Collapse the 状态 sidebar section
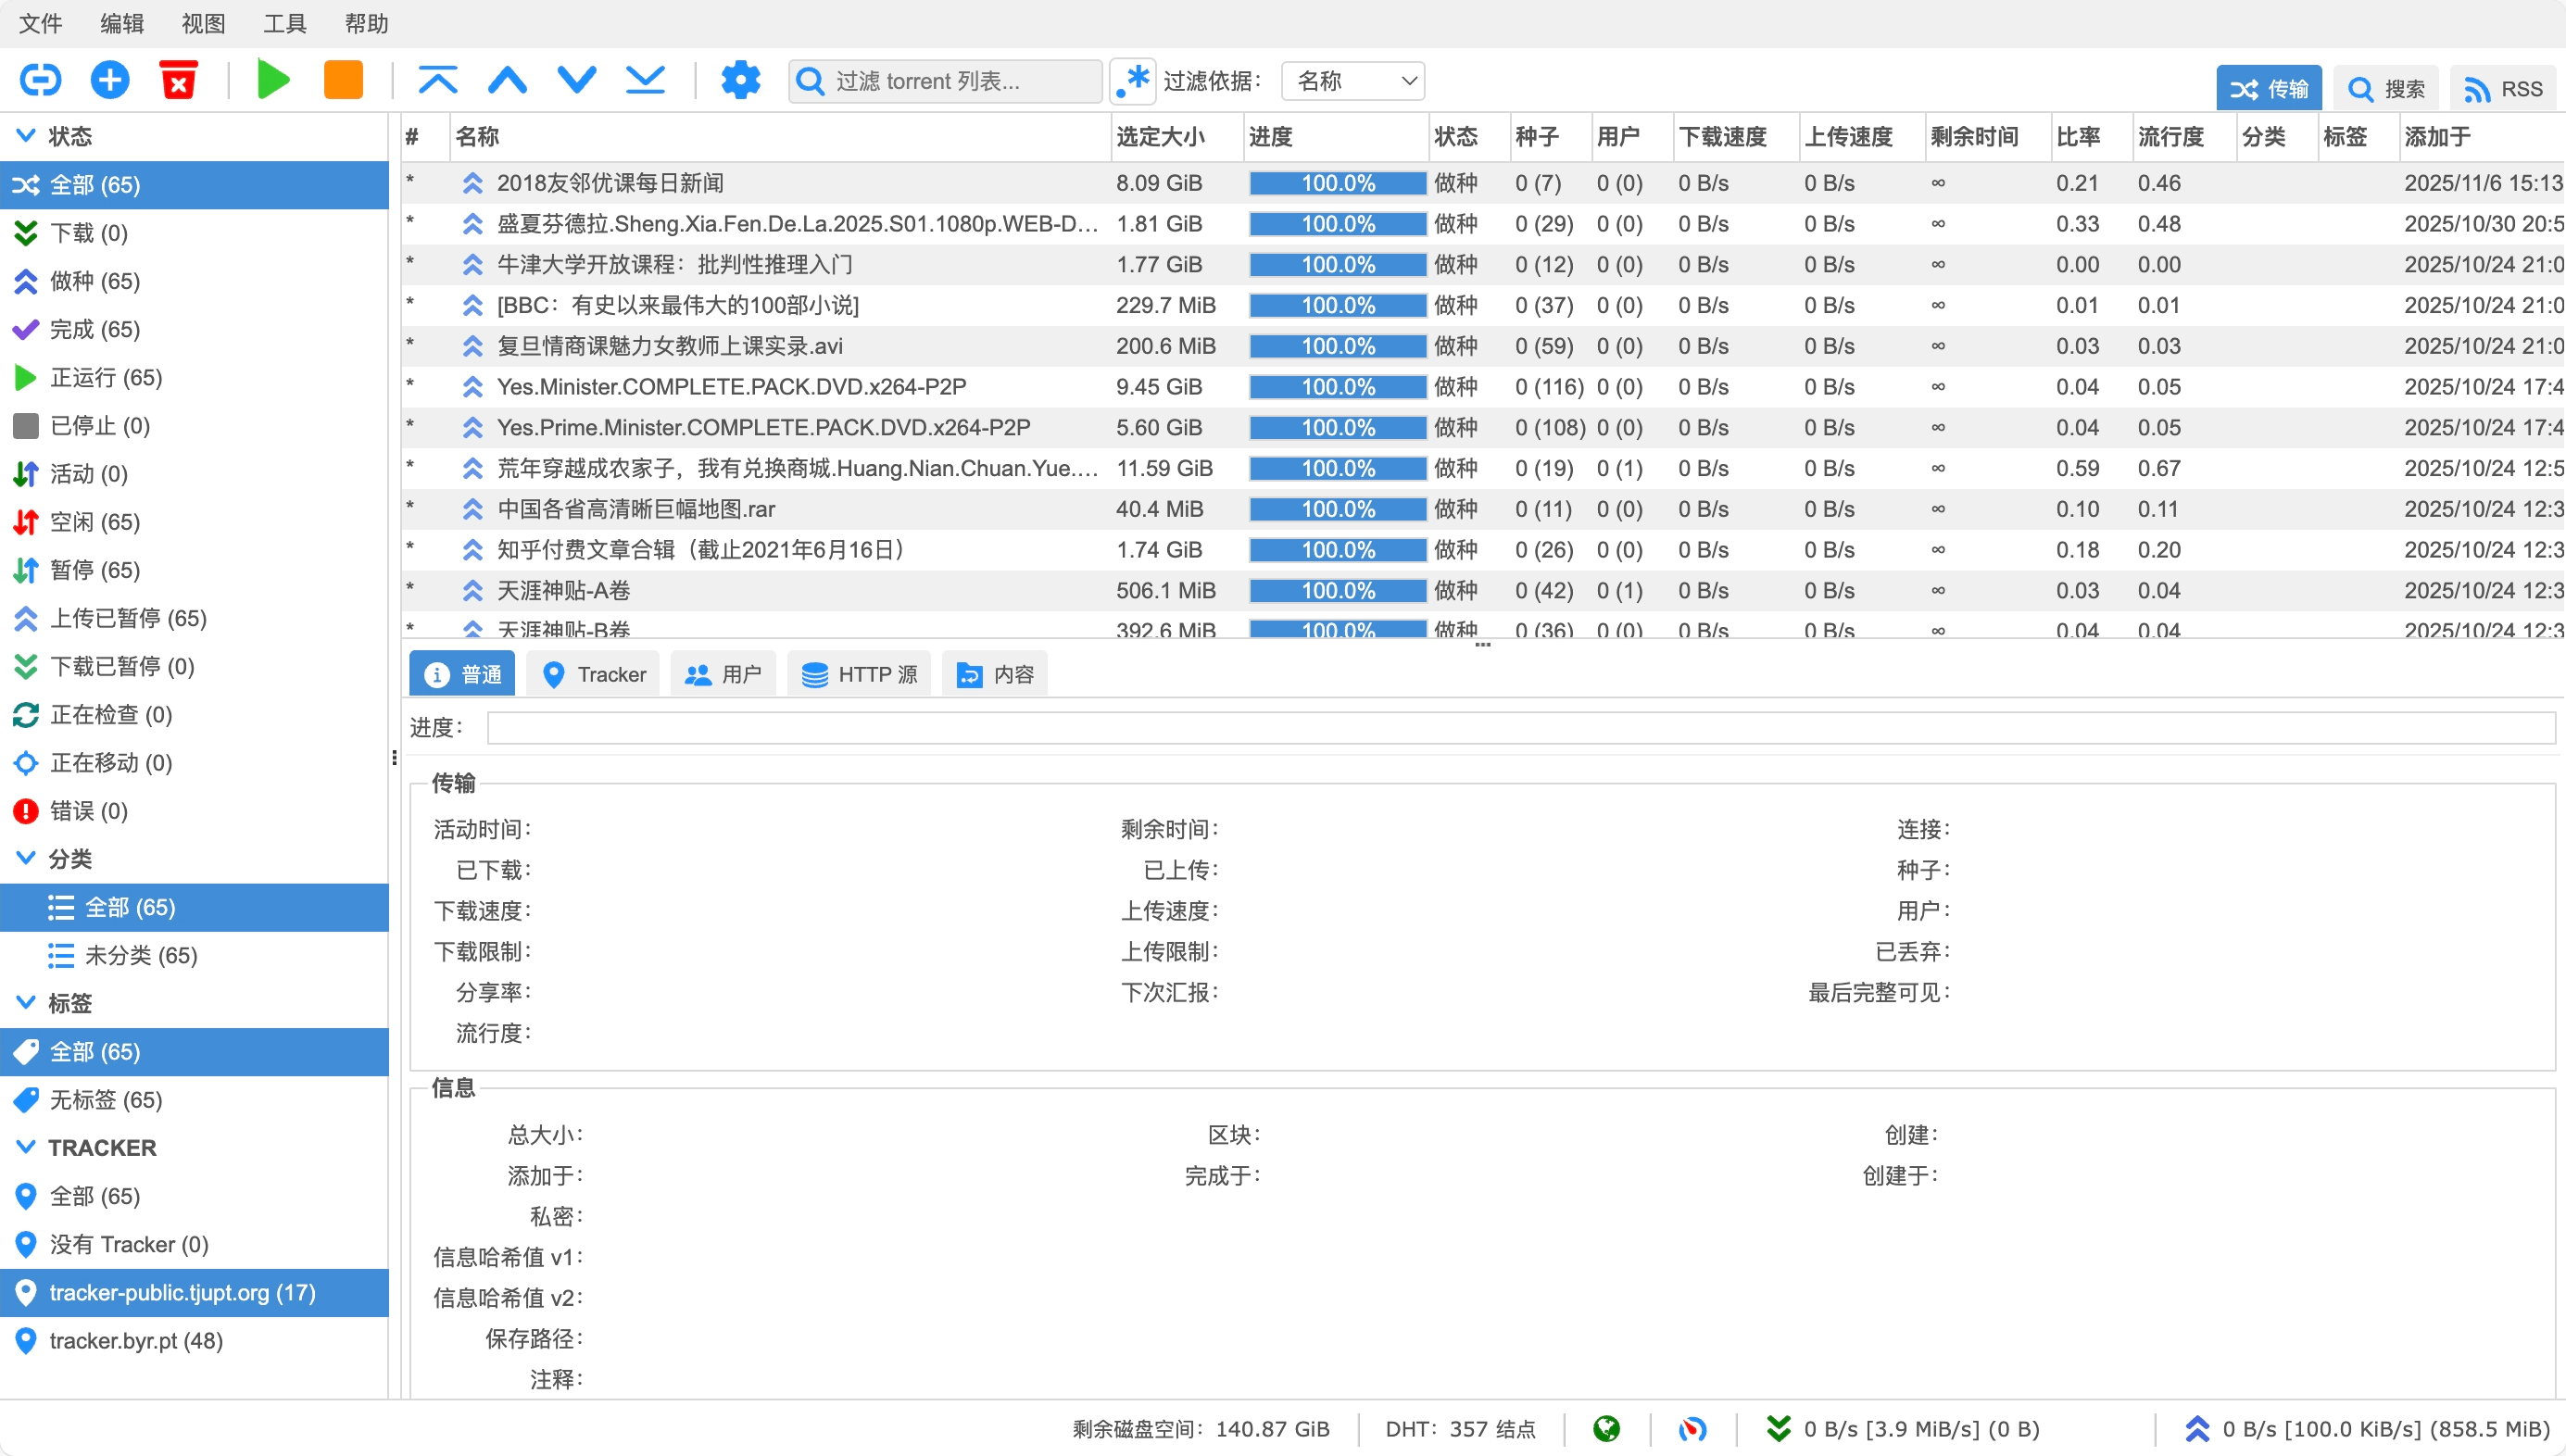This screenshot has height=1456, width=2566. (x=27, y=136)
